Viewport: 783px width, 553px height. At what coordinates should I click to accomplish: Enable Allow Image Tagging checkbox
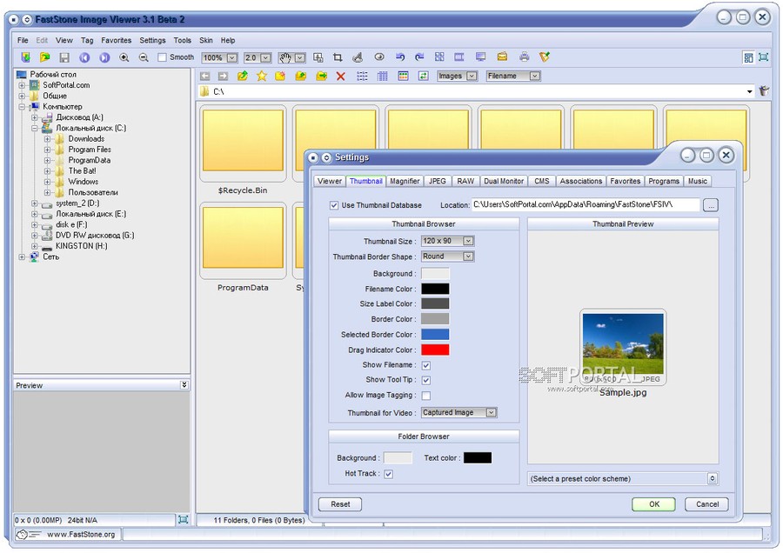[x=426, y=396]
